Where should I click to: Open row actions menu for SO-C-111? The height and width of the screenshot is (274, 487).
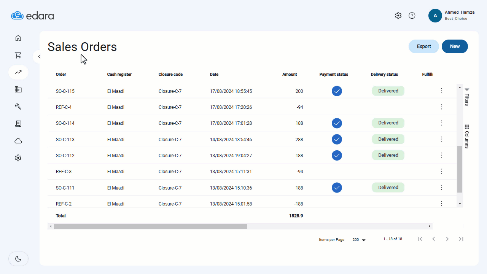pyautogui.click(x=442, y=188)
